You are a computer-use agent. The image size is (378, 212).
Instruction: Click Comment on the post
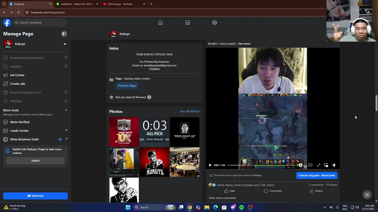point(273,191)
